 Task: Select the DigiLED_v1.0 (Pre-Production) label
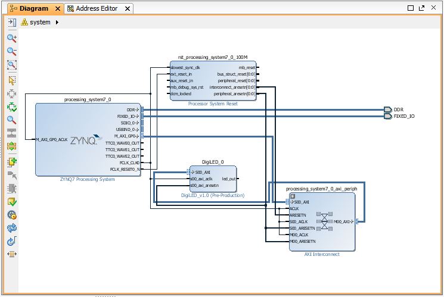pyautogui.click(x=213, y=195)
